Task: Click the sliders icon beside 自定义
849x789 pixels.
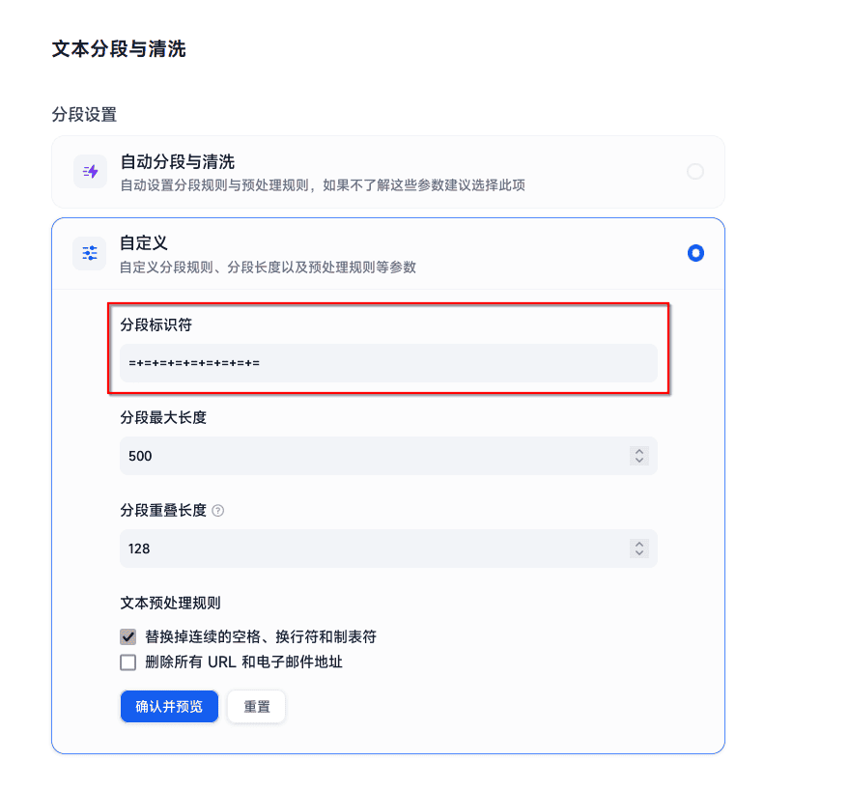Action: tap(90, 253)
